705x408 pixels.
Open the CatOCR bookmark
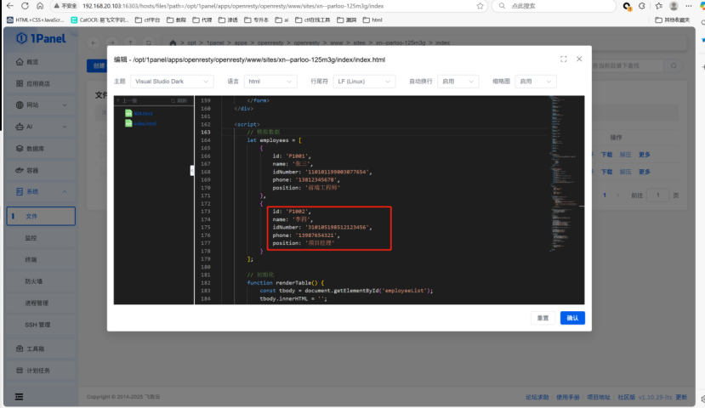click(99, 20)
